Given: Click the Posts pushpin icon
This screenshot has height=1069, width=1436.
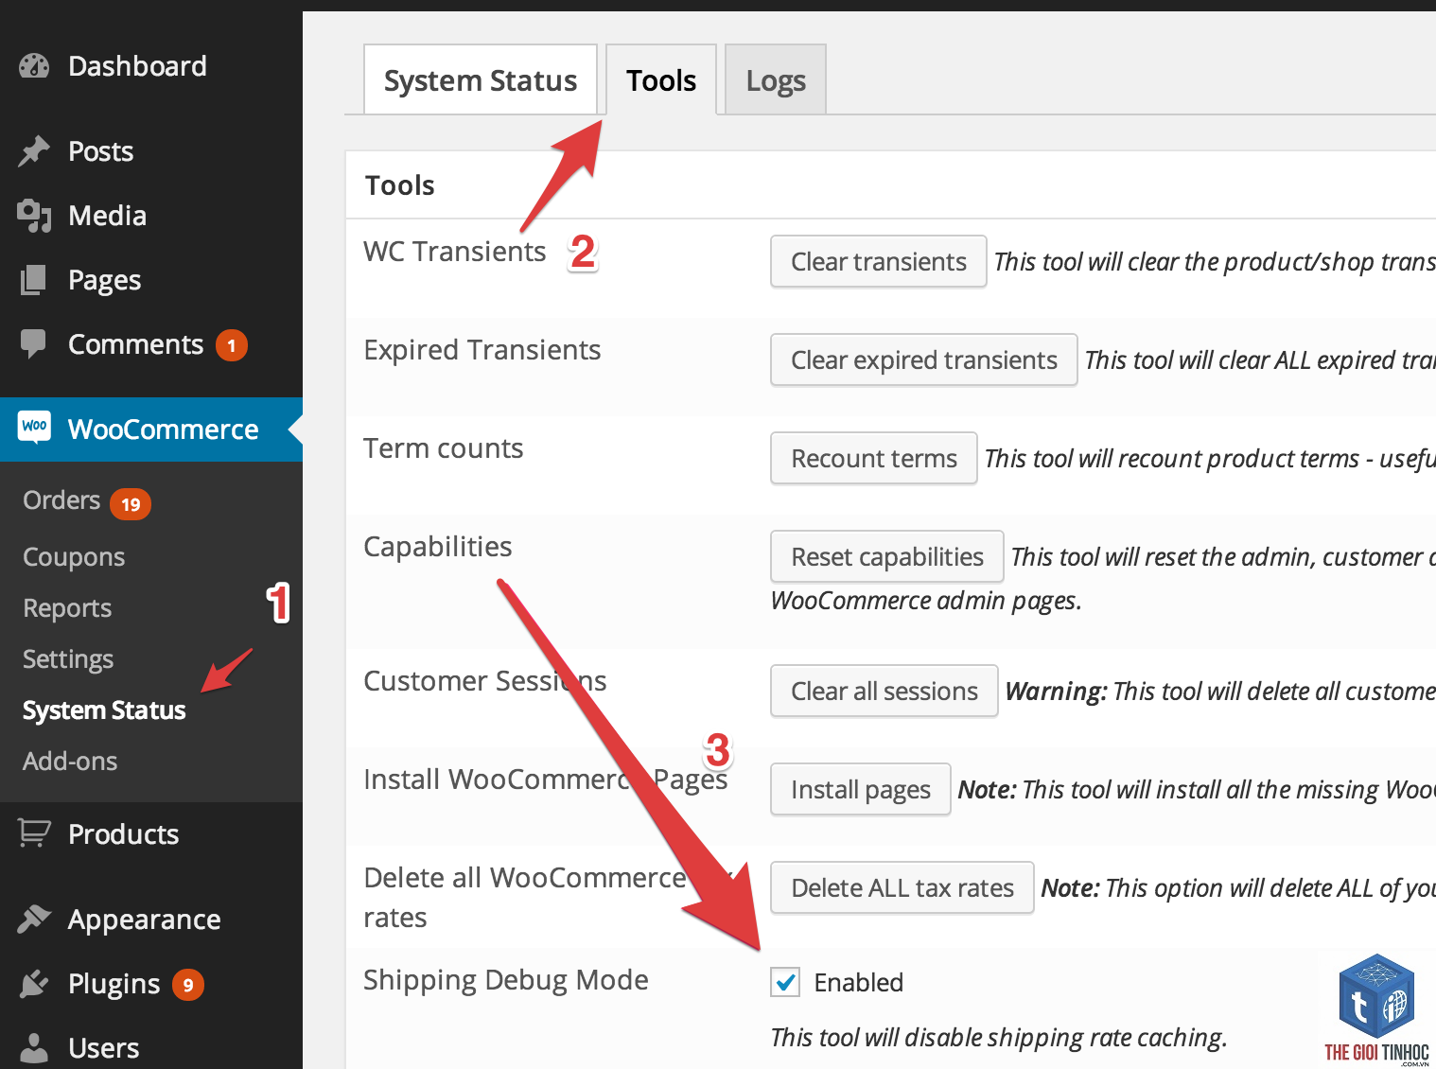Looking at the screenshot, I should (34, 151).
